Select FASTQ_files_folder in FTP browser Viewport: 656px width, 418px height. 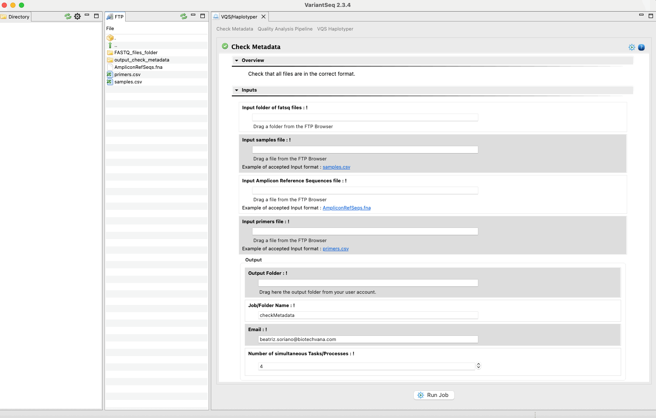pyautogui.click(x=136, y=52)
